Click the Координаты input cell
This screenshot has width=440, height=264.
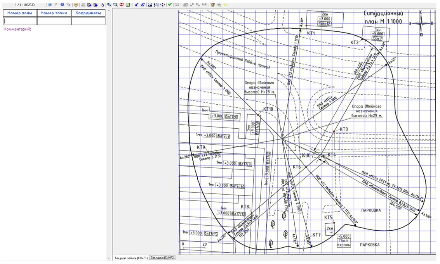(88, 21)
